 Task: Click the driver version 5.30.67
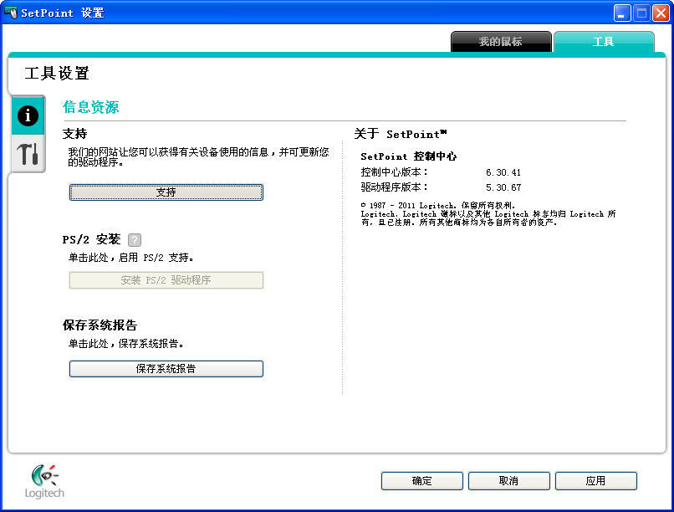(503, 187)
